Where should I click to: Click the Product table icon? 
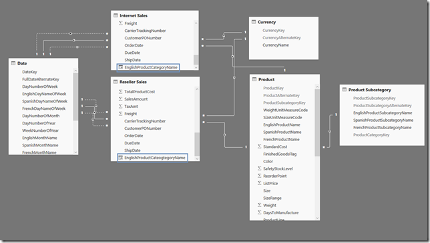click(x=254, y=79)
